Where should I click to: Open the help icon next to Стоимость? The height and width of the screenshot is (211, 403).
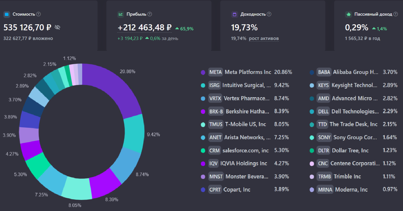[38, 14]
